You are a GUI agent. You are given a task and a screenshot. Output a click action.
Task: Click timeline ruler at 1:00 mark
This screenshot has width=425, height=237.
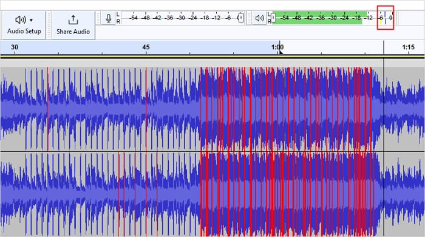point(277,47)
